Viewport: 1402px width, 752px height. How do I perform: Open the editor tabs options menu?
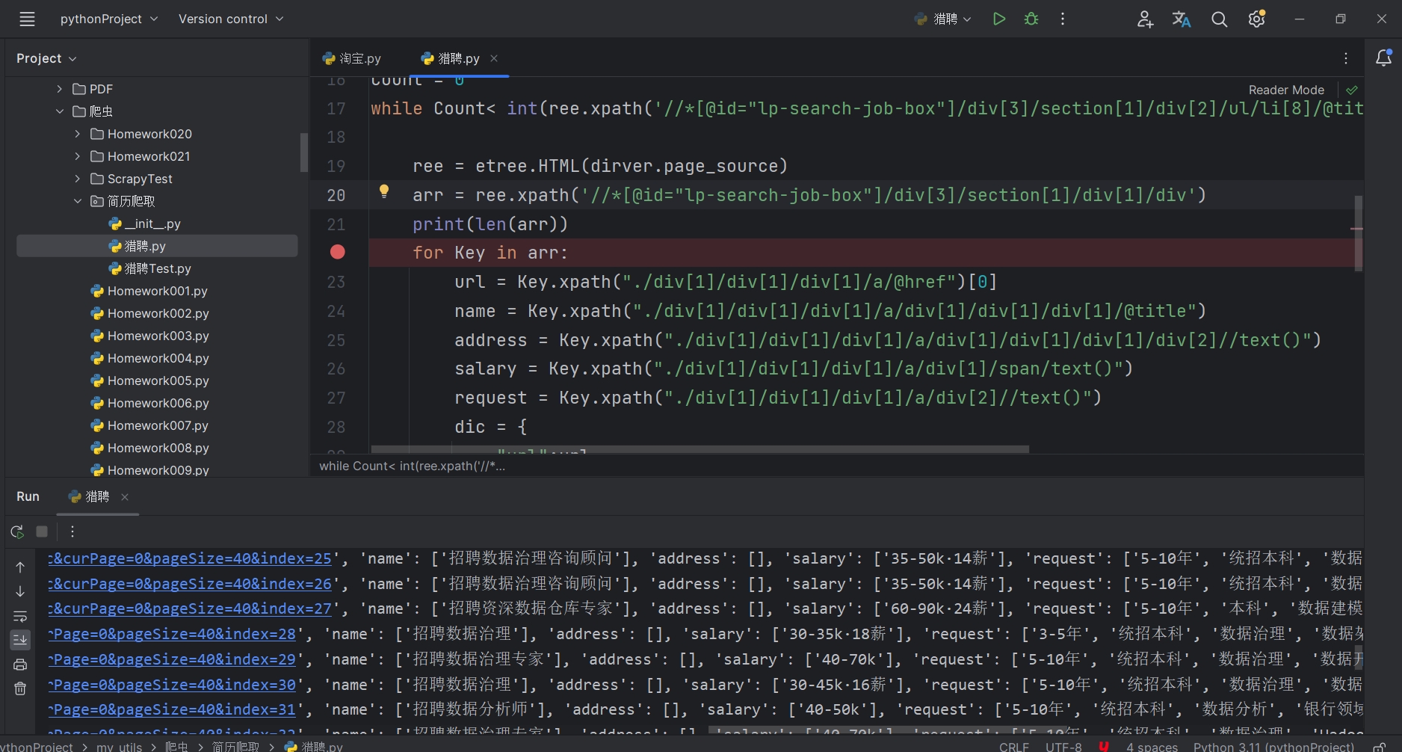tap(1346, 58)
